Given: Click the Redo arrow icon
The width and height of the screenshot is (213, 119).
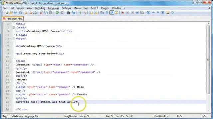Looking at the screenshot, I should [62, 13].
